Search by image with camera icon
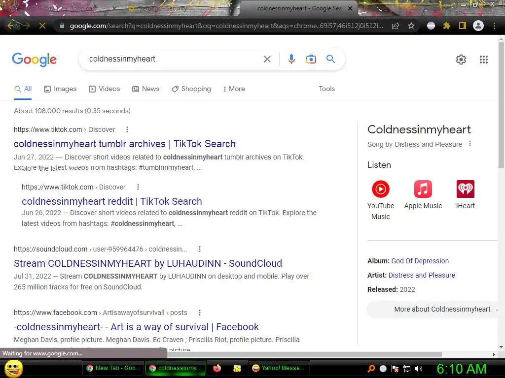The width and height of the screenshot is (505, 378). (311, 59)
